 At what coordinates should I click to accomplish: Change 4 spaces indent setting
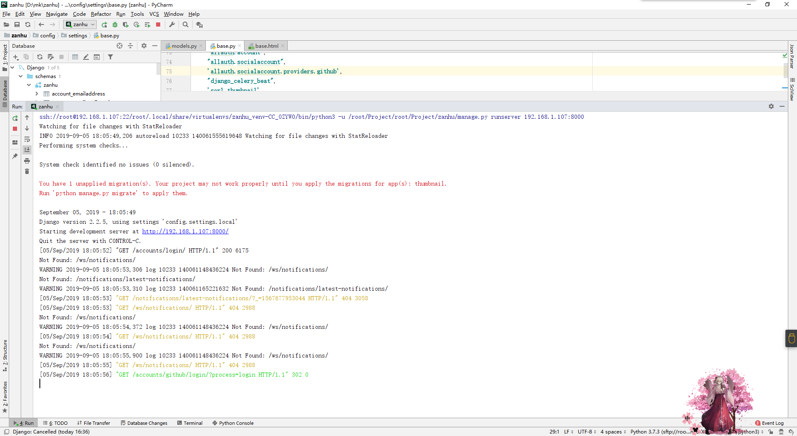pos(613,432)
